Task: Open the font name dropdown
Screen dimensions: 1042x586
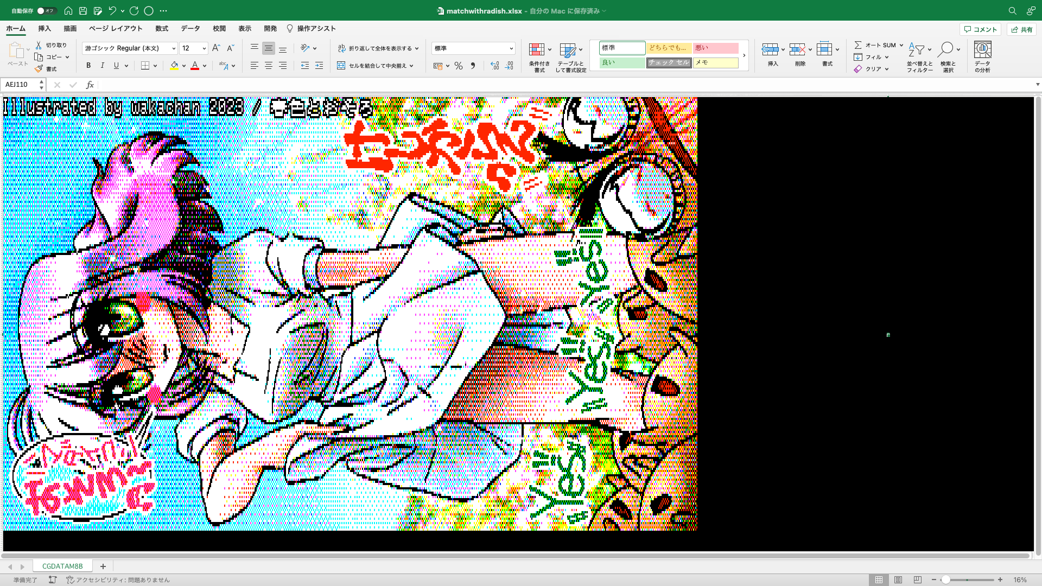Action: point(174,49)
